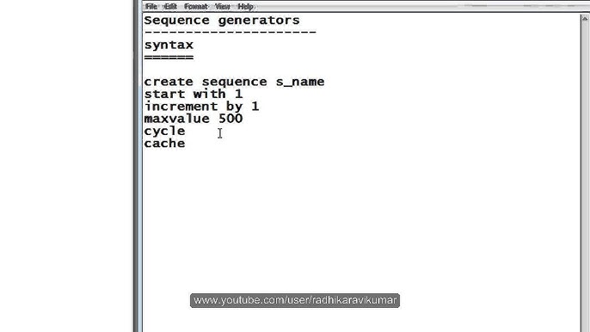Click the dashed line under the heading

230,33
